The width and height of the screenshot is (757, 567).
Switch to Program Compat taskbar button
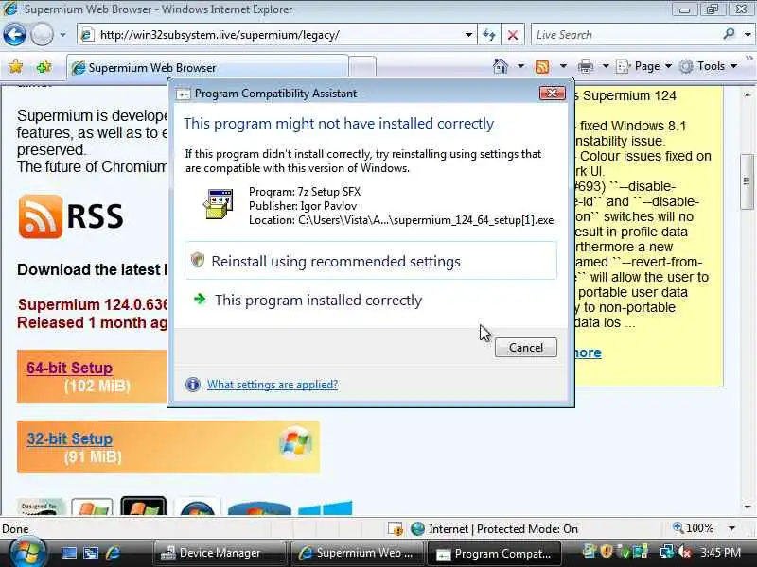click(494, 554)
